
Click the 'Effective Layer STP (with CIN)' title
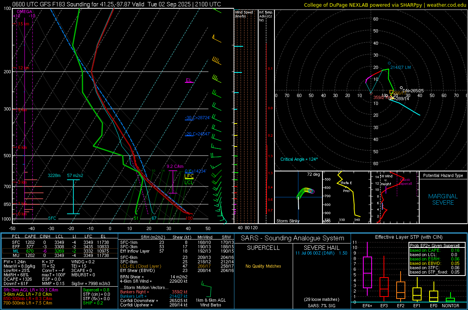click(409, 237)
